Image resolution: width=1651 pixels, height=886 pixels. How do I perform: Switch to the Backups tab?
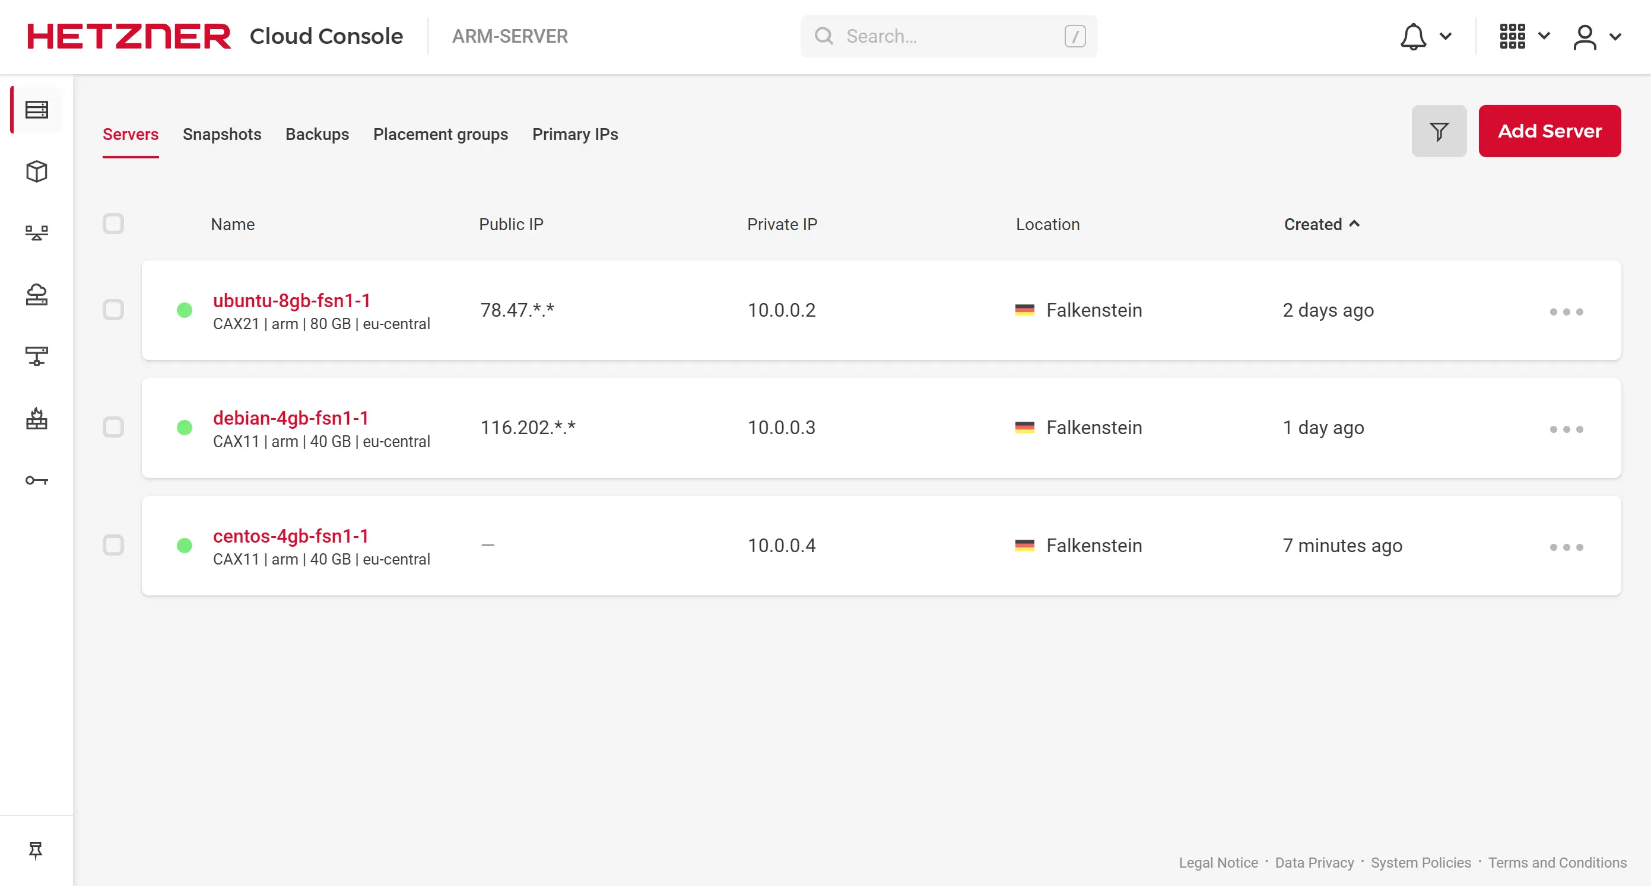[x=317, y=134]
